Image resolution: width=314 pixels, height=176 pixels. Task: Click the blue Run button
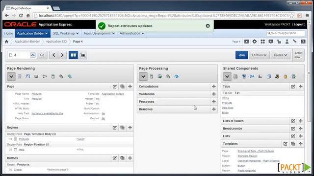(x=242, y=55)
